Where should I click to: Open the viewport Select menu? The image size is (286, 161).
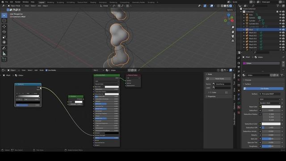(x=33, y=6)
